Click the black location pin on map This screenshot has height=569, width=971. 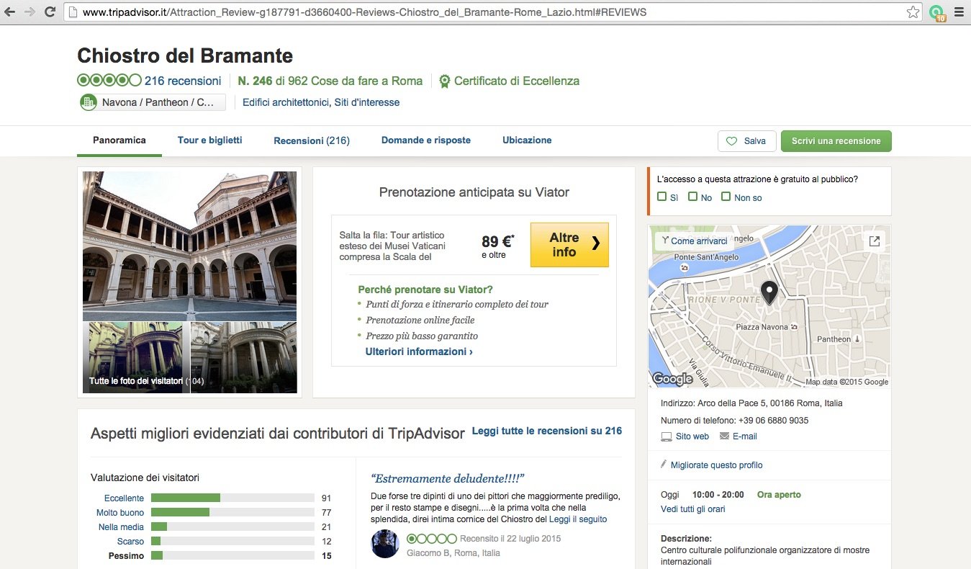pyautogui.click(x=769, y=292)
